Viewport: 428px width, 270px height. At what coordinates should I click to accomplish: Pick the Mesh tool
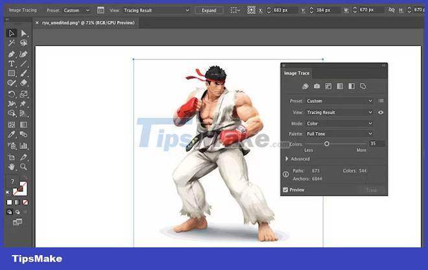(12, 124)
